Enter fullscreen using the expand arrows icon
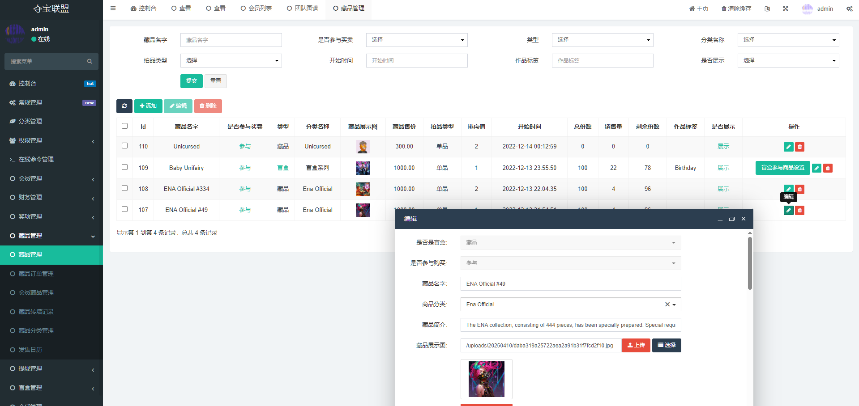 pyautogui.click(x=786, y=8)
